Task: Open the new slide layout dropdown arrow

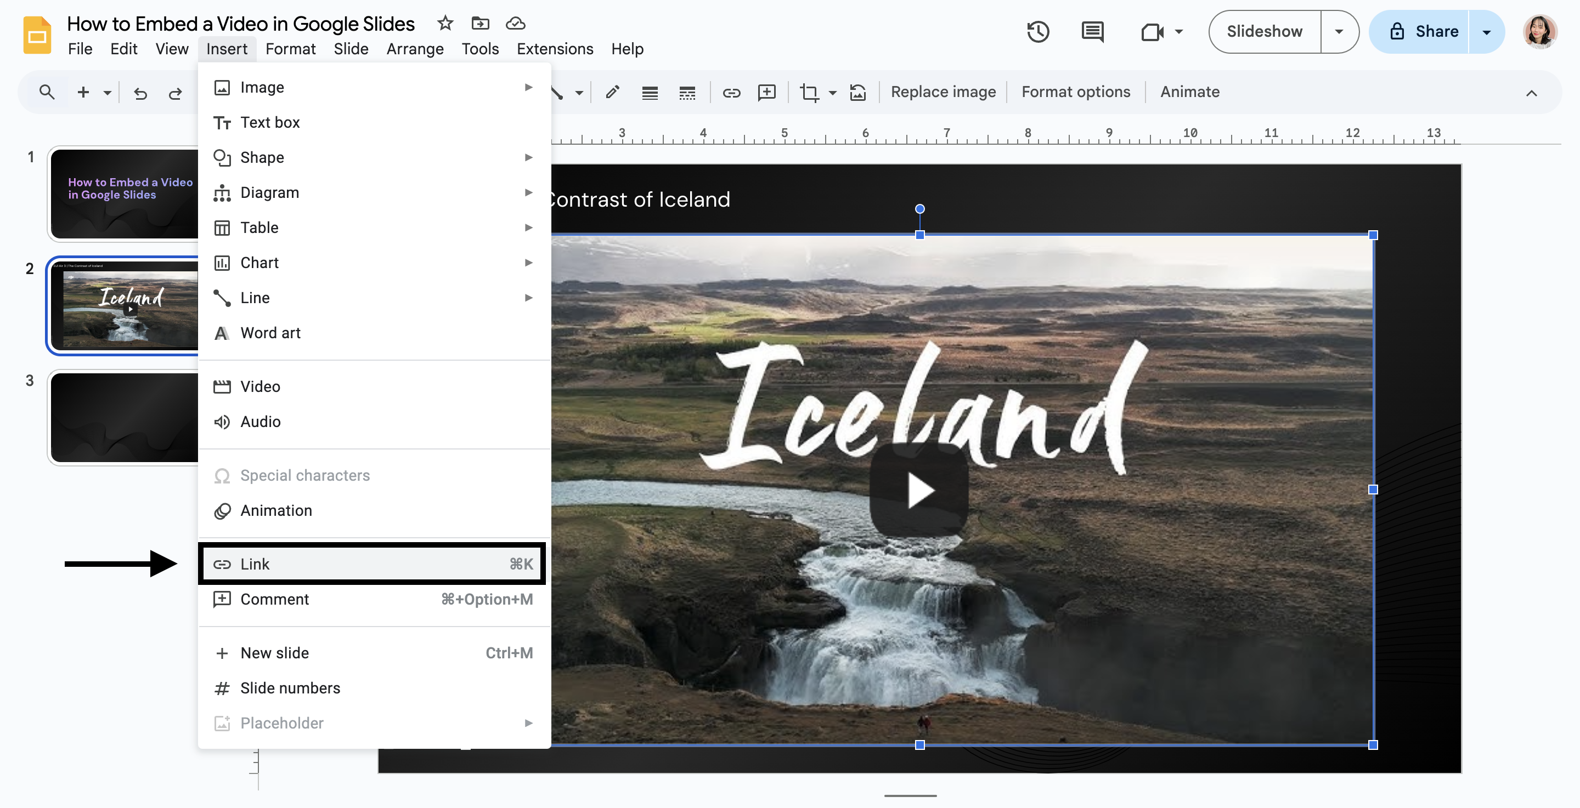Action: pos(108,93)
